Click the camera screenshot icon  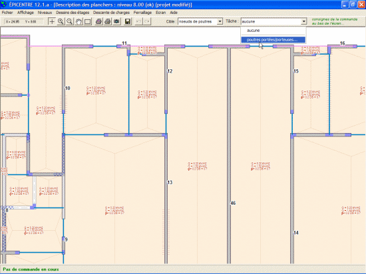[x=116, y=21]
